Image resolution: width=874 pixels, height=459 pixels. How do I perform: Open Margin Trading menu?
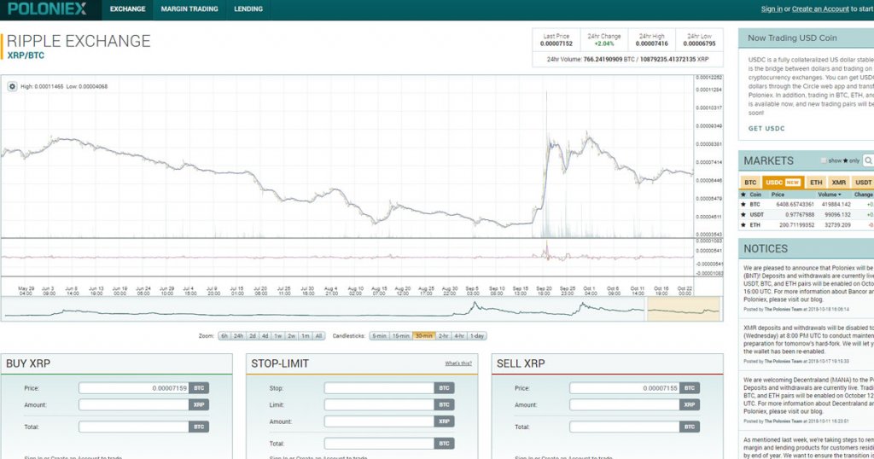(189, 9)
